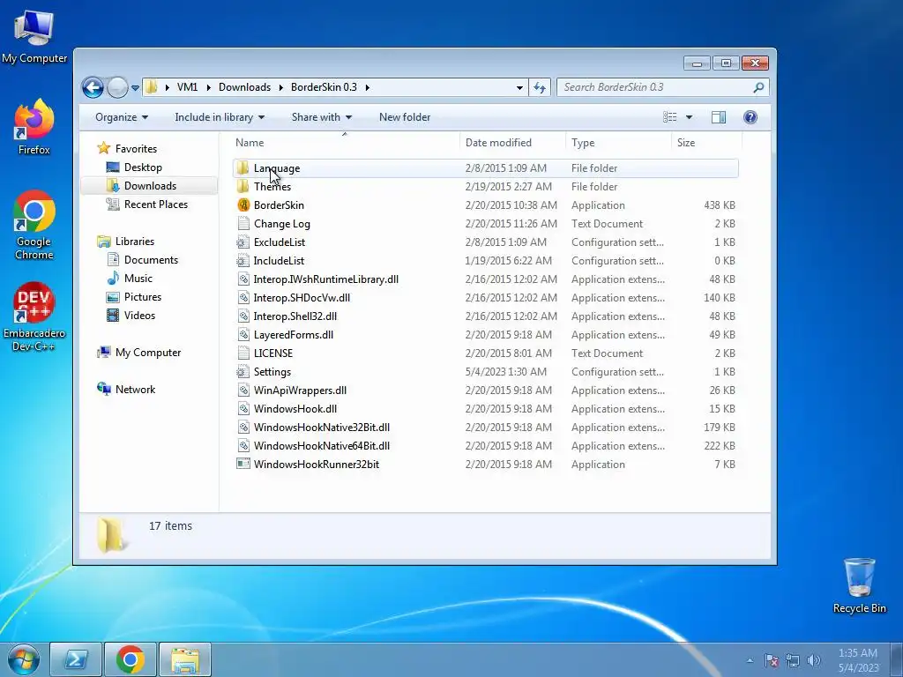Click the New folder button
903x677 pixels.
coord(404,117)
